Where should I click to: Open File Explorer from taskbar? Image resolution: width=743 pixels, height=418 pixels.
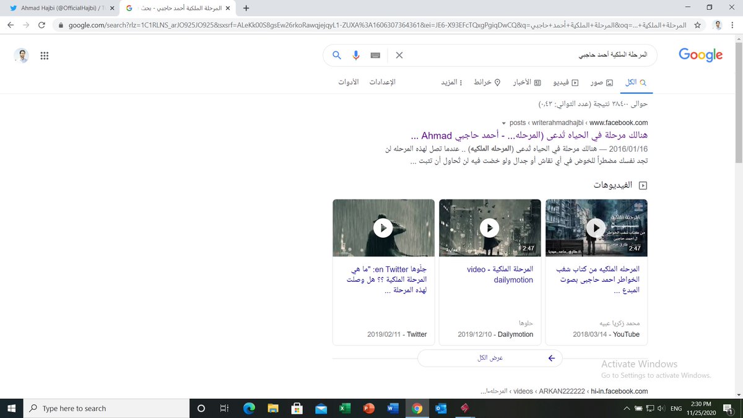273,408
